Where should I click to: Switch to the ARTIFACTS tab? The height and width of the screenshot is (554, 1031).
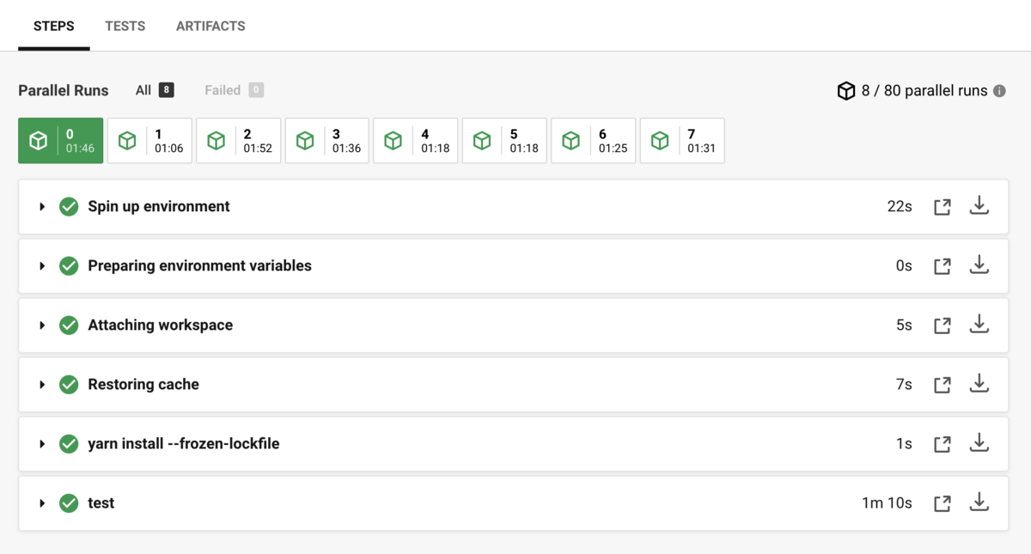210,26
